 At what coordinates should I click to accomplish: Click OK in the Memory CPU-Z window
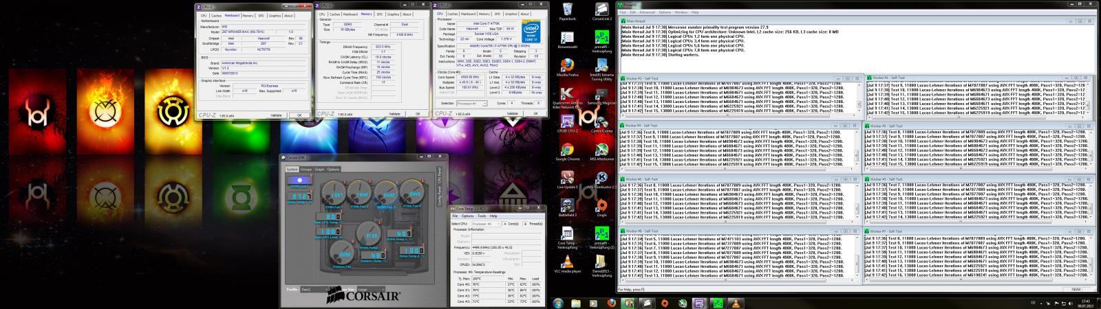click(x=417, y=114)
